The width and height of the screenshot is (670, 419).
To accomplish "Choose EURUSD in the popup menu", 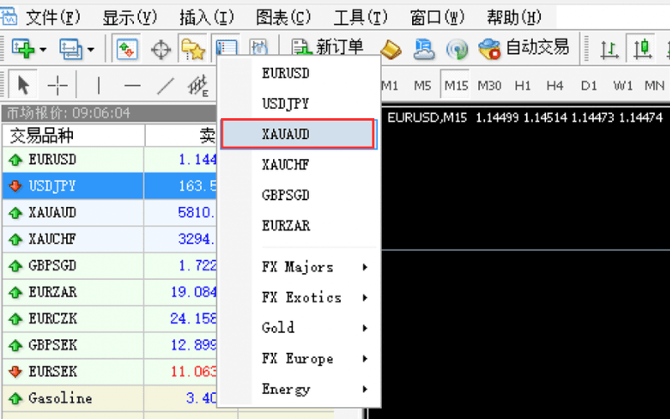I will 298,73.
